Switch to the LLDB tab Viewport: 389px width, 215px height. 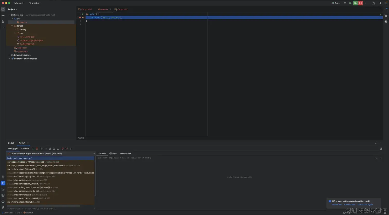pos(113,154)
